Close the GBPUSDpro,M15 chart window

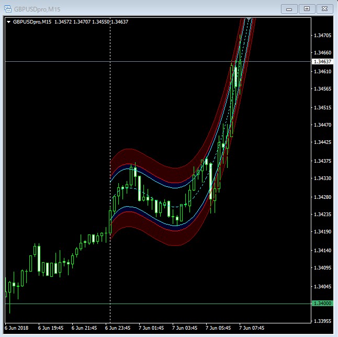point(324,9)
